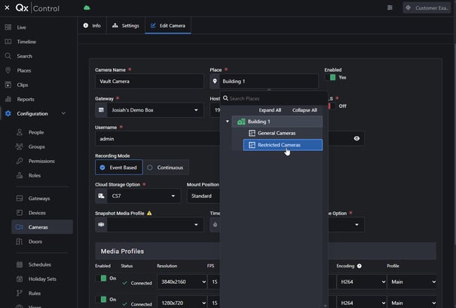
Task: Click Expand All in places dropdown
Action: 270,110
